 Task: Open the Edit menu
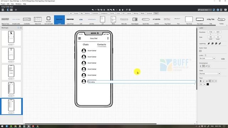click(8, 4)
